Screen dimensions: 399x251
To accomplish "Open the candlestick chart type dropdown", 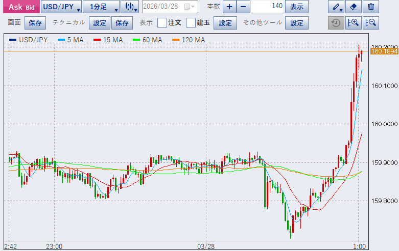I will pos(130,7).
